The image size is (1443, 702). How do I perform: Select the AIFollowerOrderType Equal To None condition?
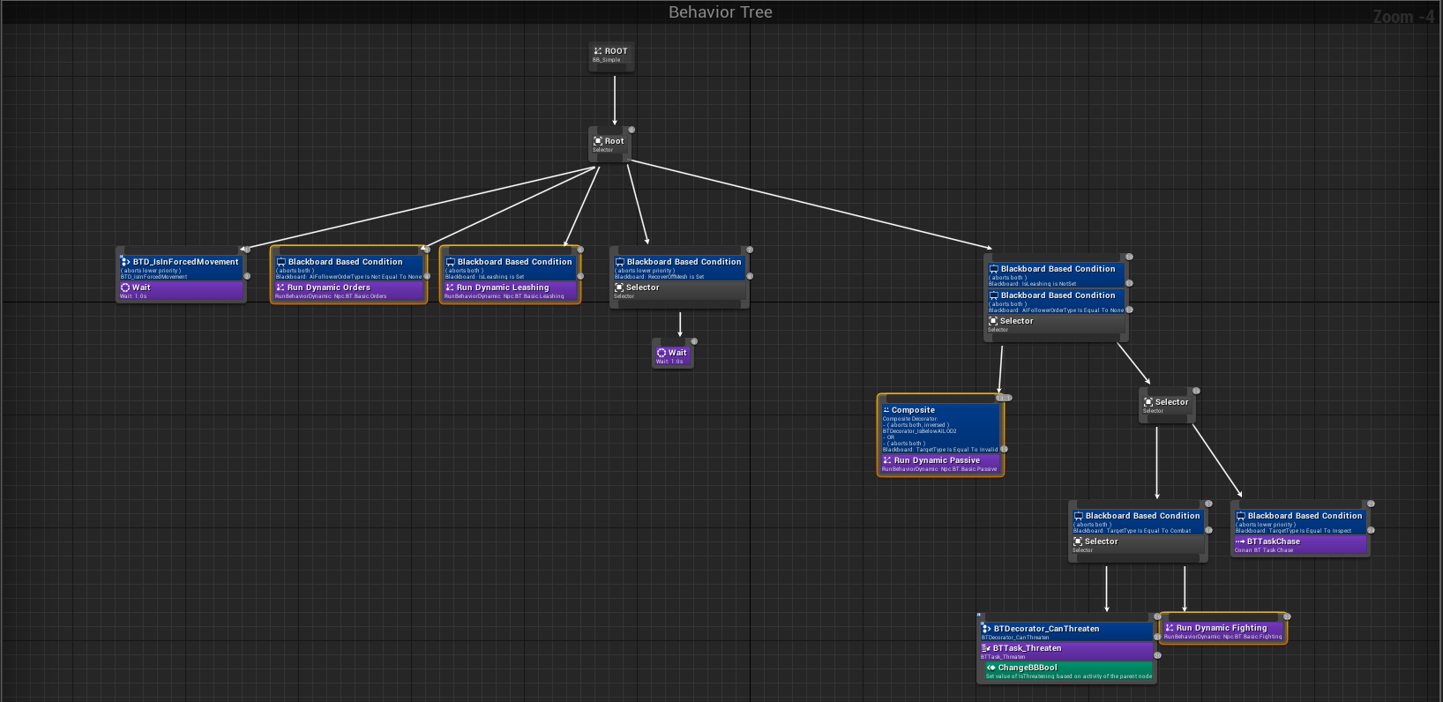point(1056,302)
